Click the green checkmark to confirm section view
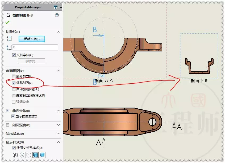Viewport: 225px width, 163px height. click(7, 22)
